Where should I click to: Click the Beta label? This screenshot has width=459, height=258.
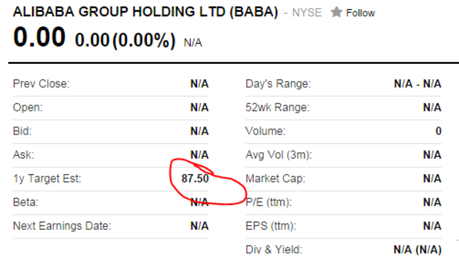point(25,202)
